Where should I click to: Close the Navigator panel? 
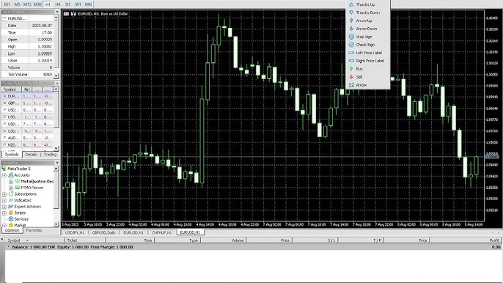coord(56,163)
